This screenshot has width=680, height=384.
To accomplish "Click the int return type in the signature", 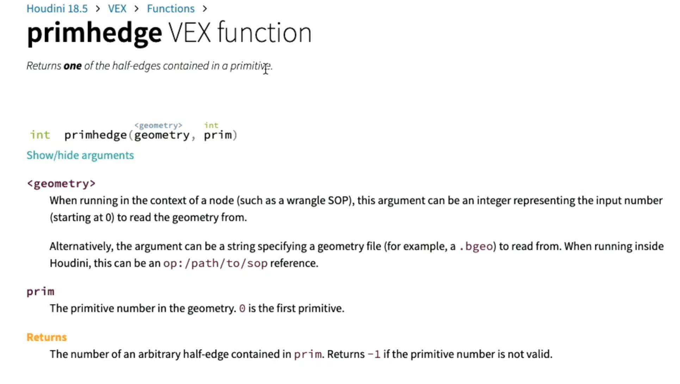I will [x=40, y=135].
